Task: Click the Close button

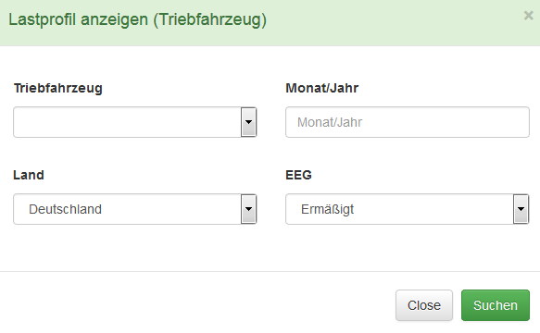Action: pyautogui.click(x=424, y=305)
